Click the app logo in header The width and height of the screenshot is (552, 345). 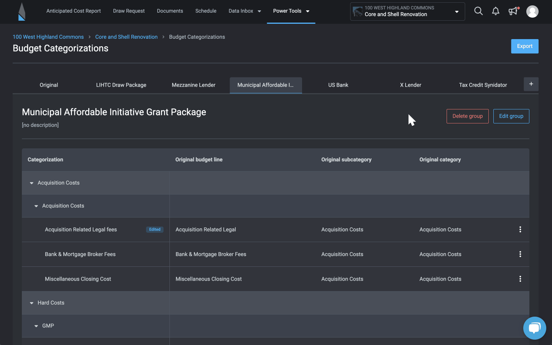pos(22,11)
